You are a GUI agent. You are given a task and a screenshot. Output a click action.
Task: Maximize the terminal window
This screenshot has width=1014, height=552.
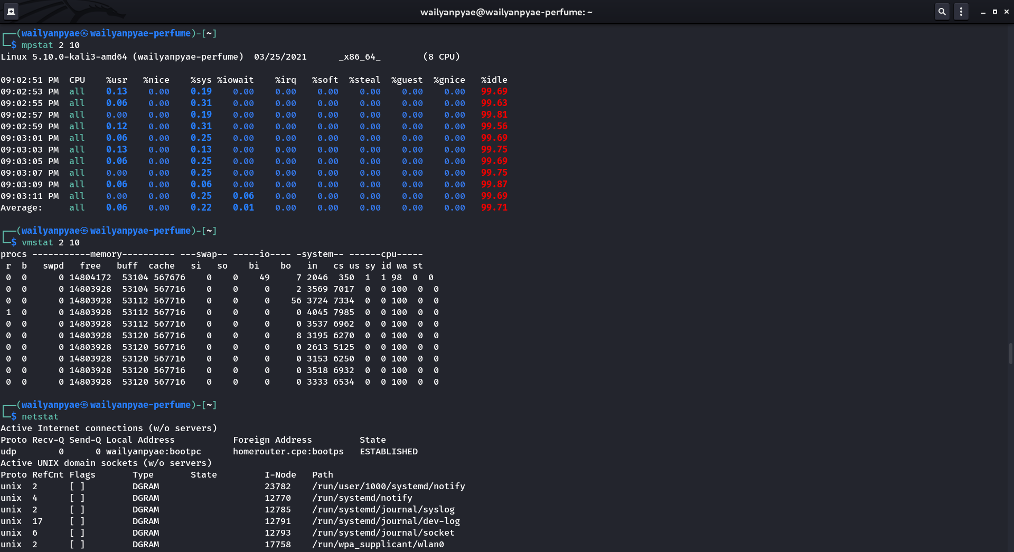pyautogui.click(x=995, y=12)
